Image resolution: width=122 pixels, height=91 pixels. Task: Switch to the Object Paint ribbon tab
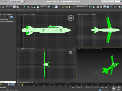coord(21,10)
